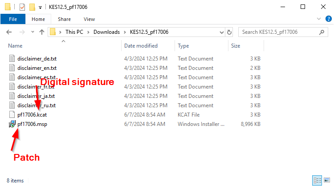Expand the ribbon with the chevron
This screenshot has height=186, width=334.
pyautogui.click(x=318, y=19)
